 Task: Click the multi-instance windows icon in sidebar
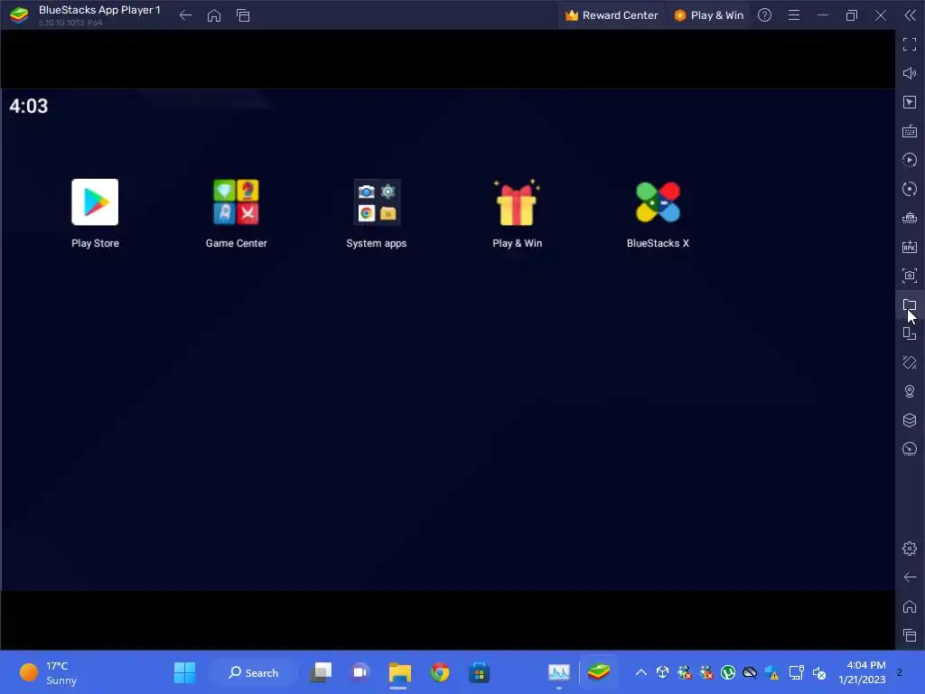click(x=910, y=333)
